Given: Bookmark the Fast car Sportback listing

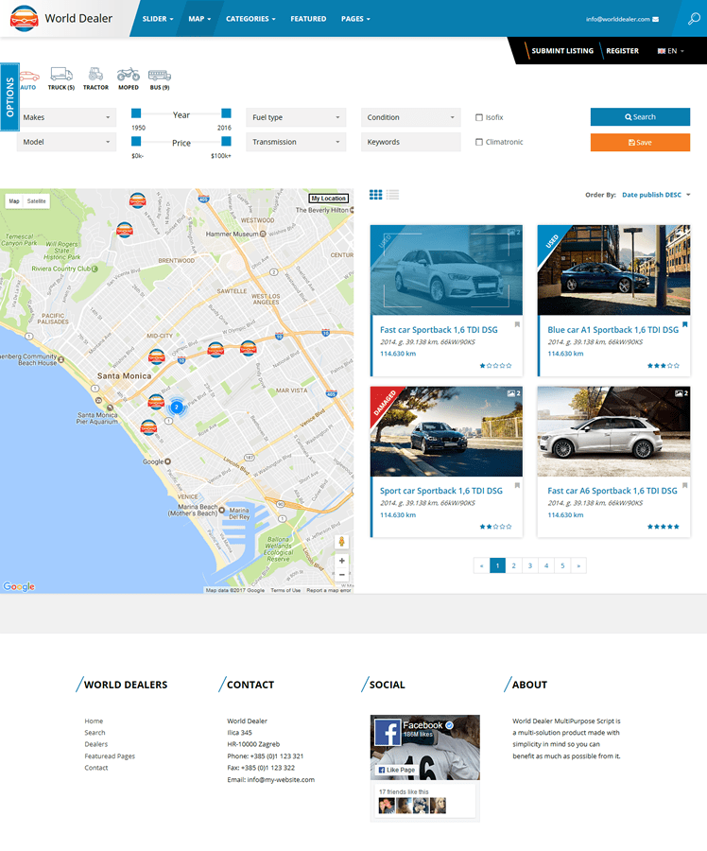Looking at the screenshot, I should pyautogui.click(x=517, y=324).
